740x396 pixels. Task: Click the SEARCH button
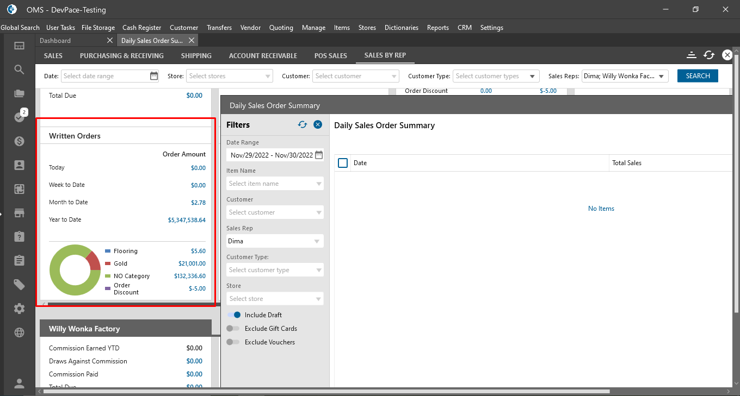pyautogui.click(x=698, y=76)
